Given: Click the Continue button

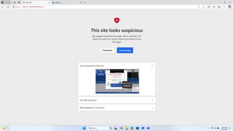Looking at the screenshot, I should (107, 50).
